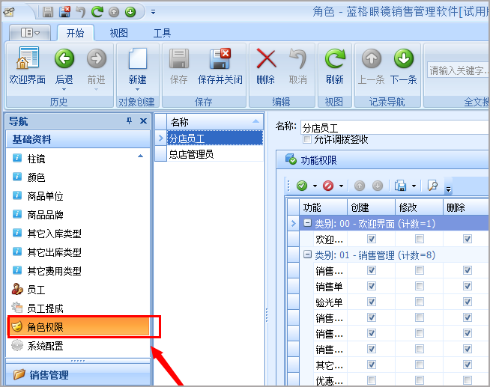The height and width of the screenshot is (387, 490).
Task: Click search magnifier in permissions toolbar
Action: 433,186
